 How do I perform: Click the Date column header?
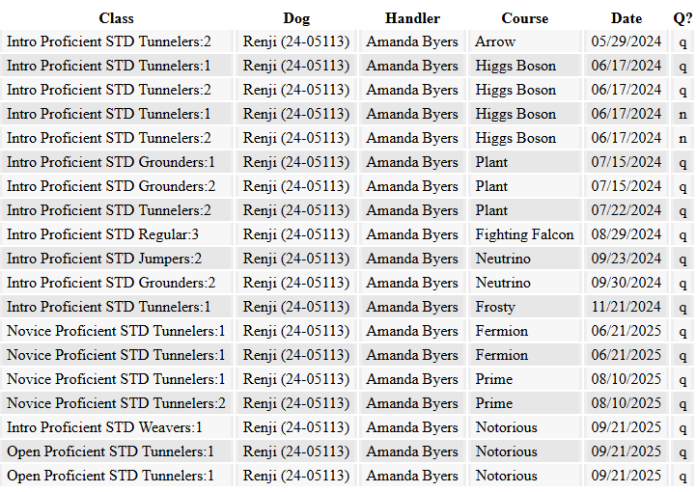click(626, 18)
